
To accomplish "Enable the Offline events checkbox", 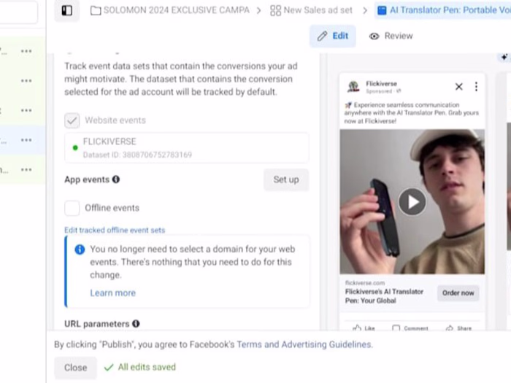I will coord(72,208).
